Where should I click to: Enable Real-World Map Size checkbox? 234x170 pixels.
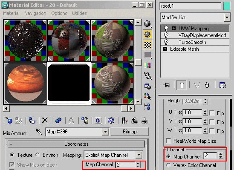[x=168, y=141]
